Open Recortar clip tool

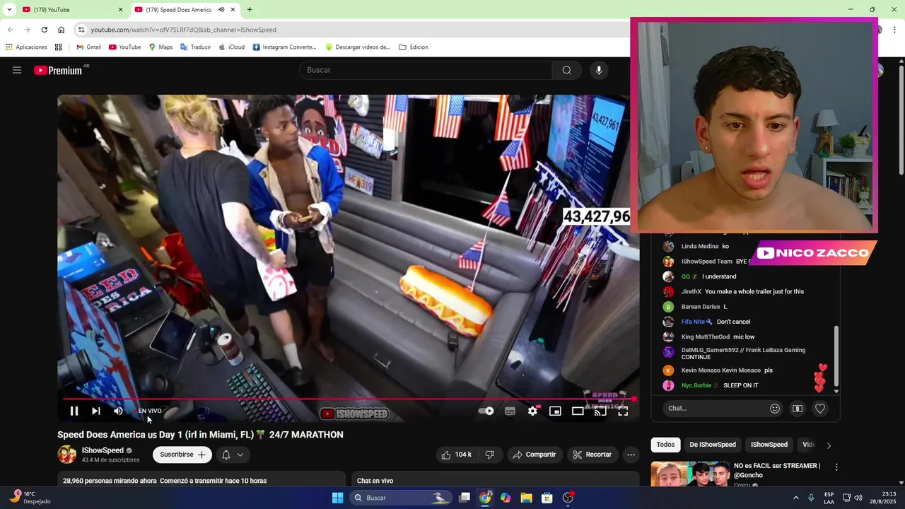pyautogui.click(x=592, y=455)
